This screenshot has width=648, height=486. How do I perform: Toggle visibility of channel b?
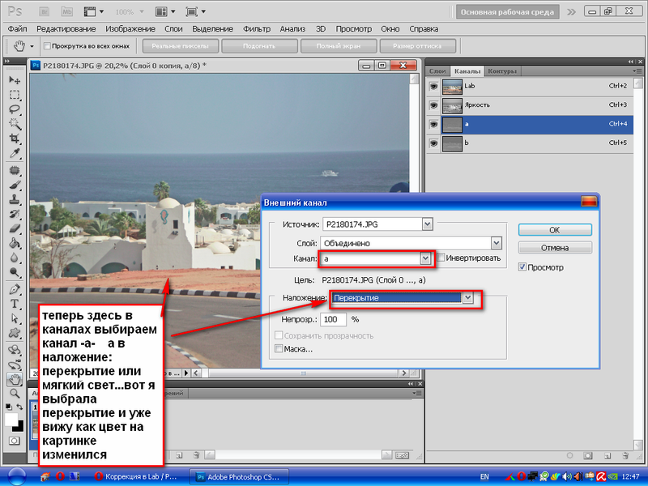433,143
